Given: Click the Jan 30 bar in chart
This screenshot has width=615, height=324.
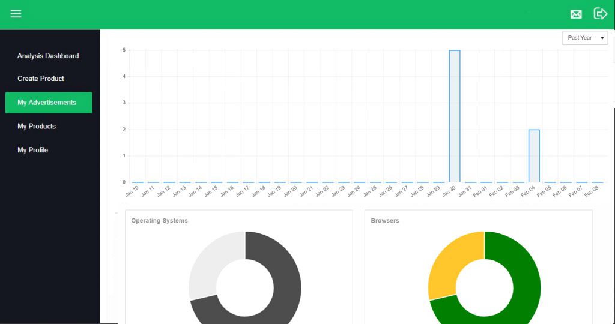Looking at the screenshot, I should point(454,116).
